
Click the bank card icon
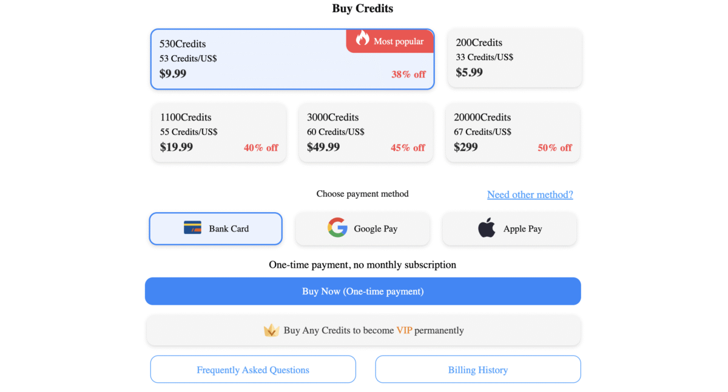pos(192,228)
